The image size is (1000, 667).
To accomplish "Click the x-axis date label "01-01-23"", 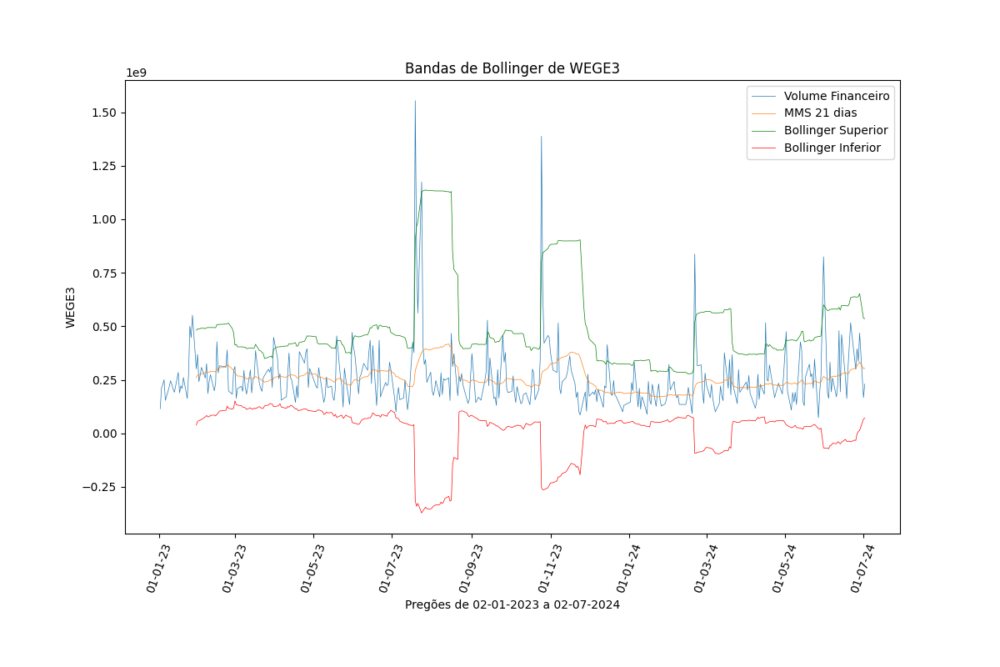I will pos(157,568).
